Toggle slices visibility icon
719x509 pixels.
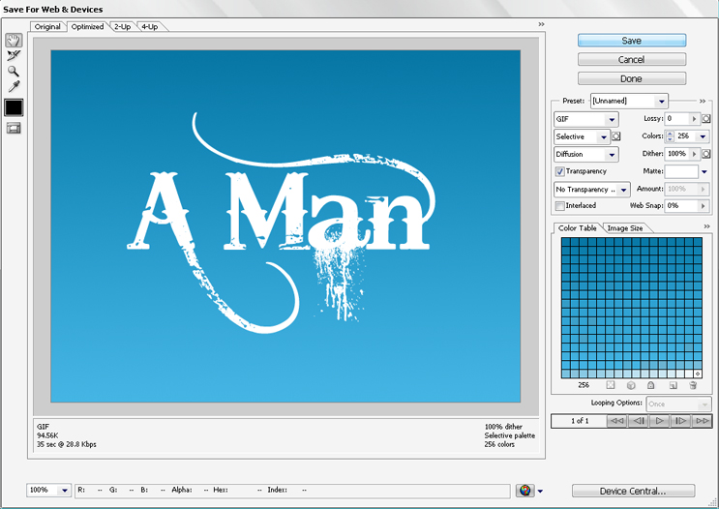[x=14, y=128]
